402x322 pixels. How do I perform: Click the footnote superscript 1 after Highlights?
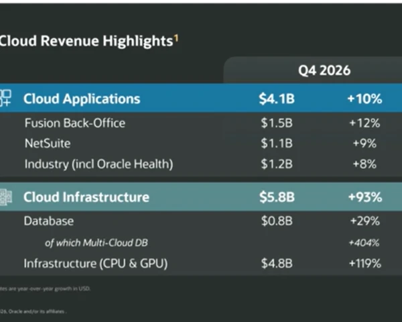point(176,39)
